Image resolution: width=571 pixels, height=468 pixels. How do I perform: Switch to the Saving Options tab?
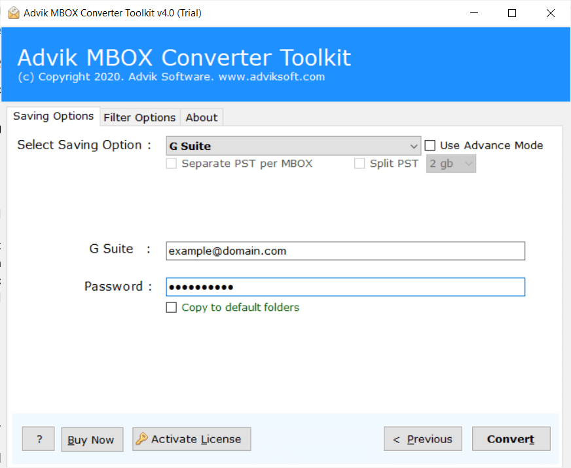click(54, 116)
